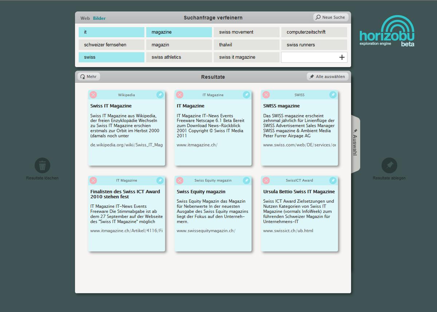This screenshot has width=437, height=312.
Task: Select the 'swiss movement' term
Action: [247, 32]
